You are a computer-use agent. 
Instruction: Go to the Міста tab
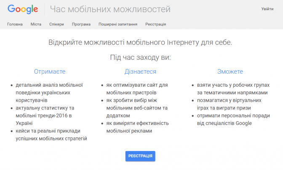pos(36,24)
